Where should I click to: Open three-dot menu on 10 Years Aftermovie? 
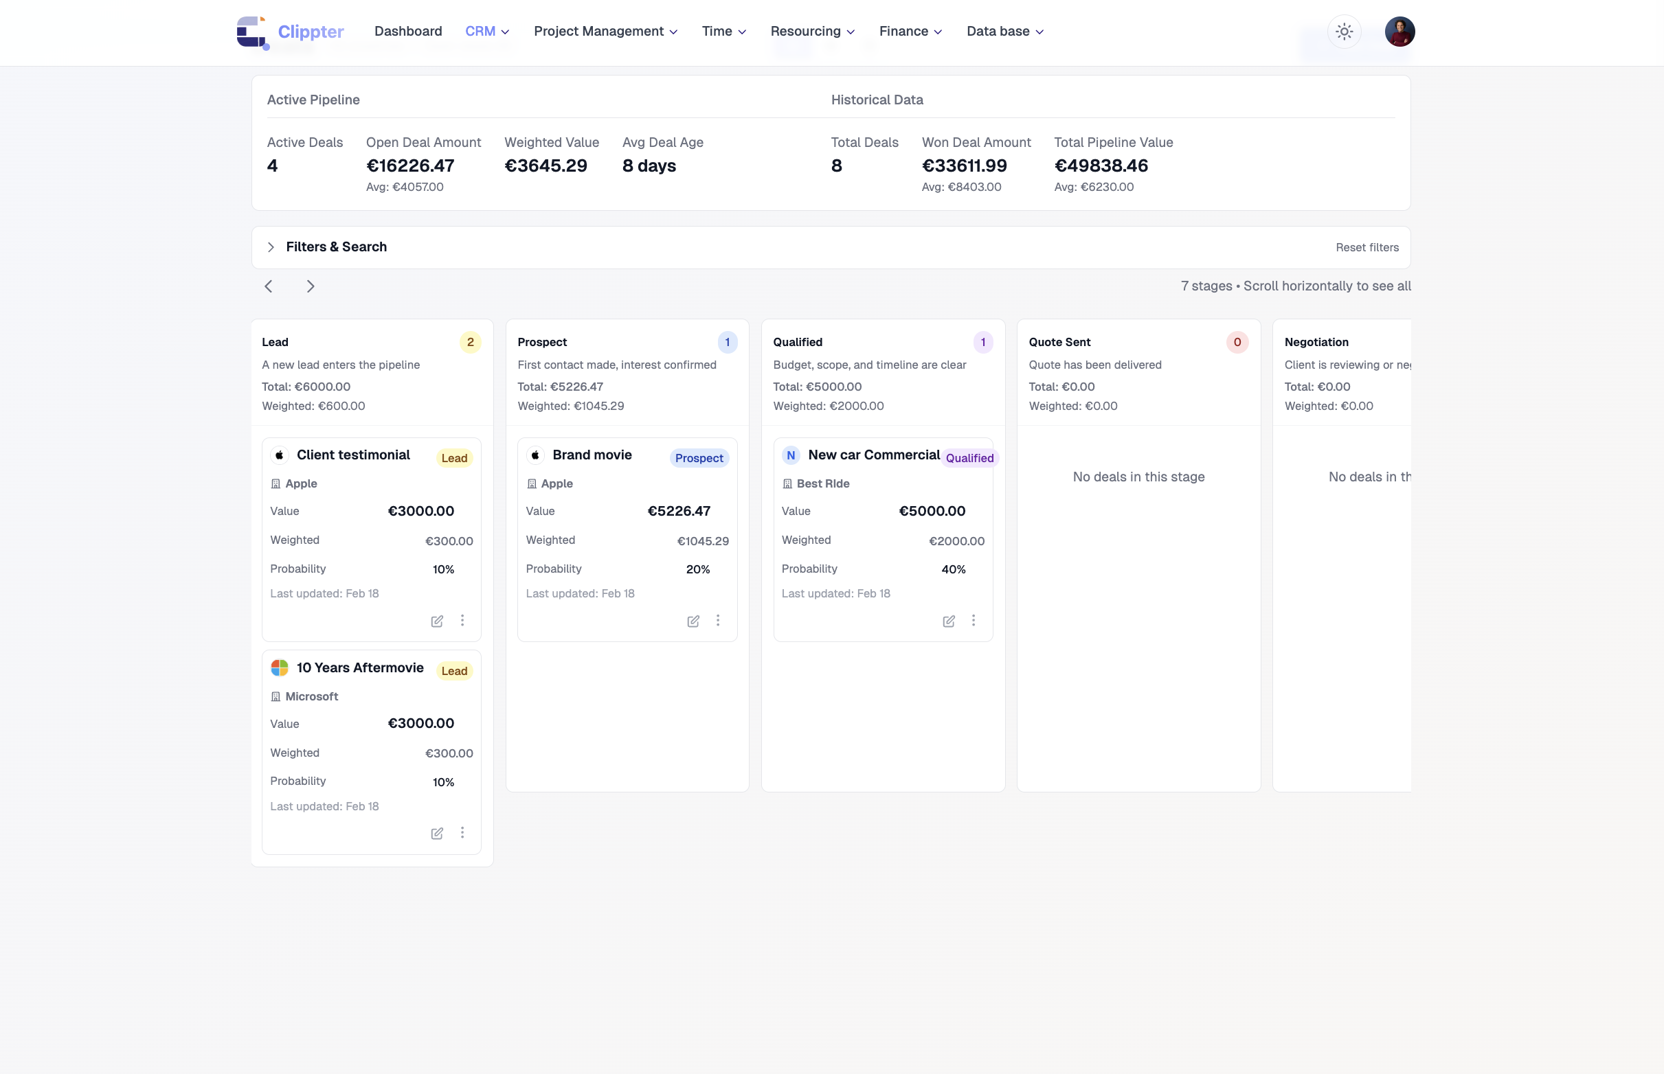coord(462,833)
